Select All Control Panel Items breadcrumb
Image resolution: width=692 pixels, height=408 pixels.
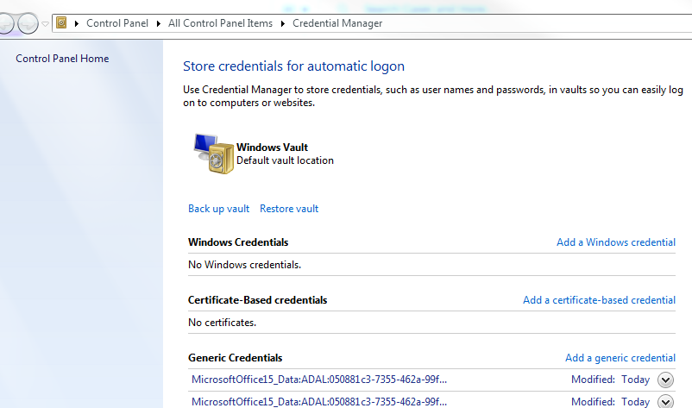click(220, 23)
